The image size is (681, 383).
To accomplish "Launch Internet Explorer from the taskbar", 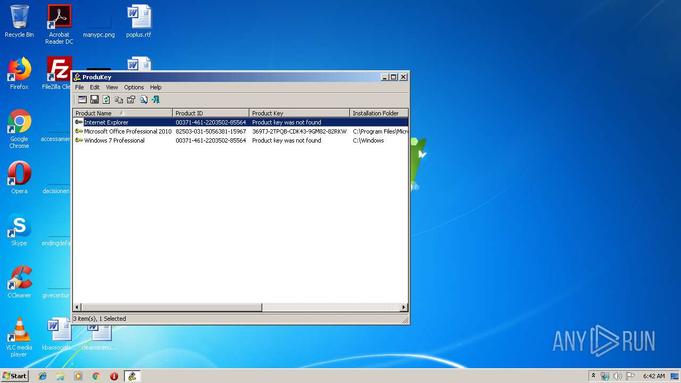I will (x=43, y=376).
